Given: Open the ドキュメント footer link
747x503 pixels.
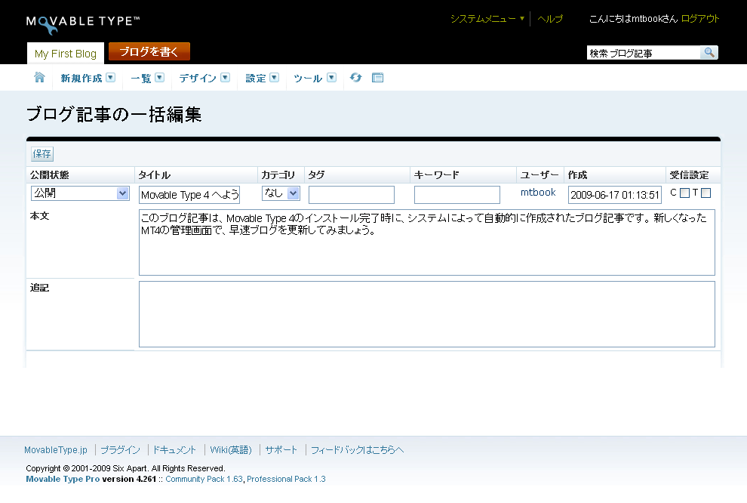Looking at the screenshot, I should click(x=174, y=450).
